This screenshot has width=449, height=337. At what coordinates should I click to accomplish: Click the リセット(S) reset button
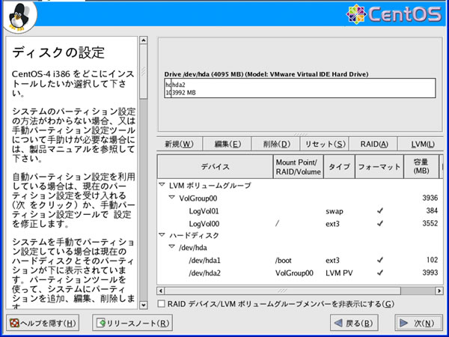click(325, 144)
